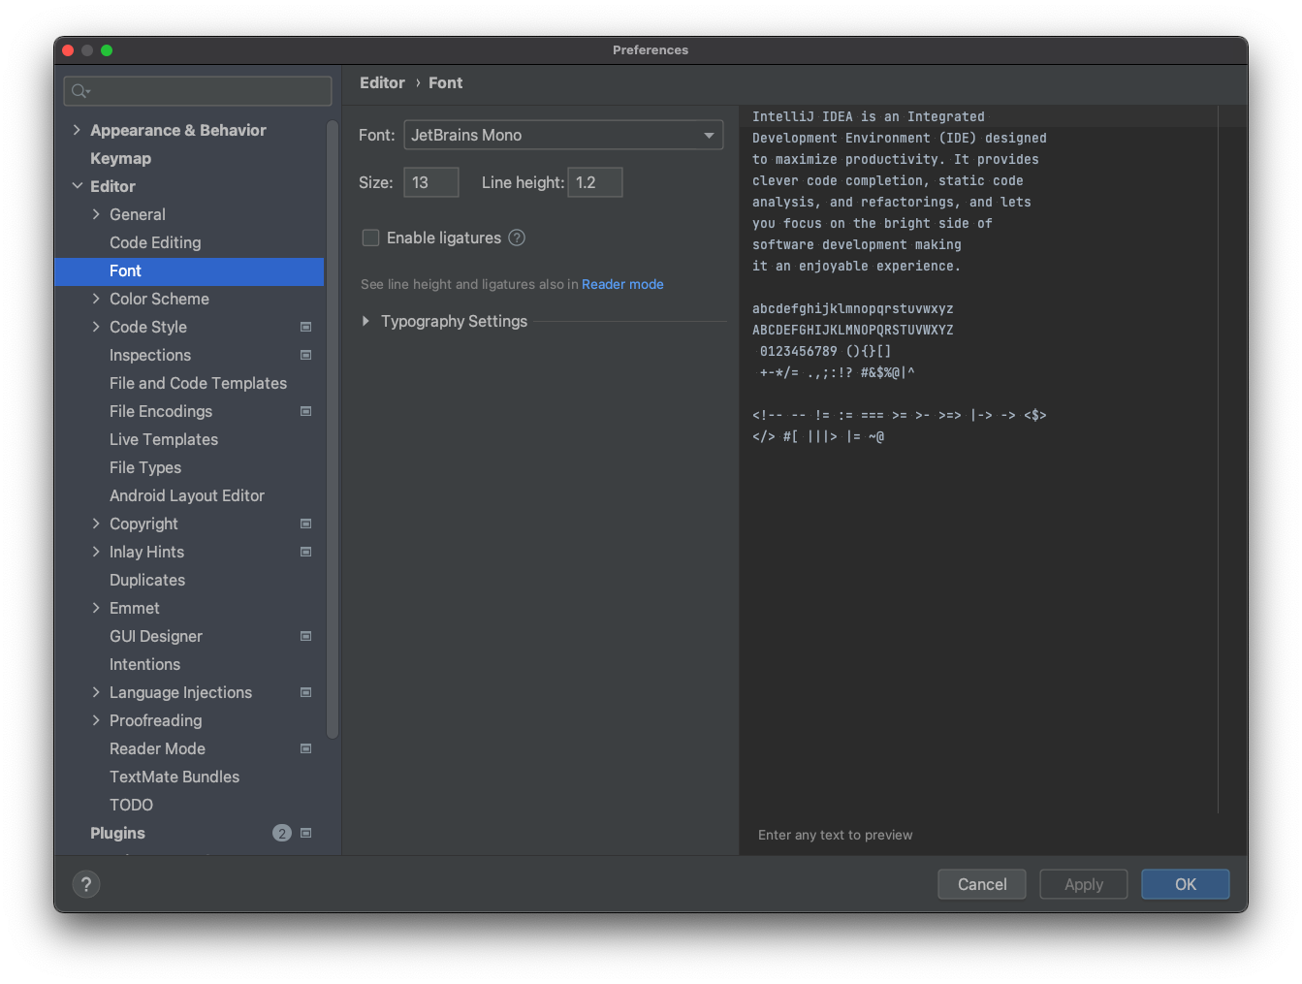Open Android Layout Editor settings

pos(189,495)
